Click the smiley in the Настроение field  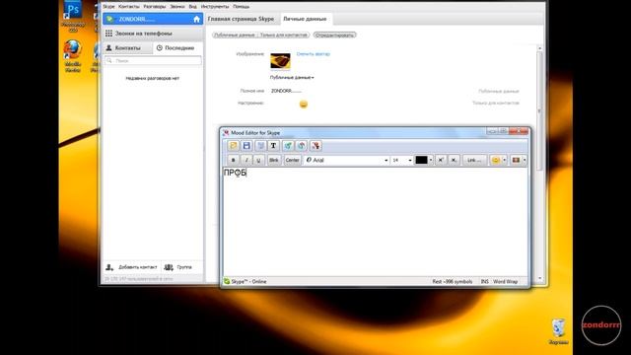coord(304,105)
